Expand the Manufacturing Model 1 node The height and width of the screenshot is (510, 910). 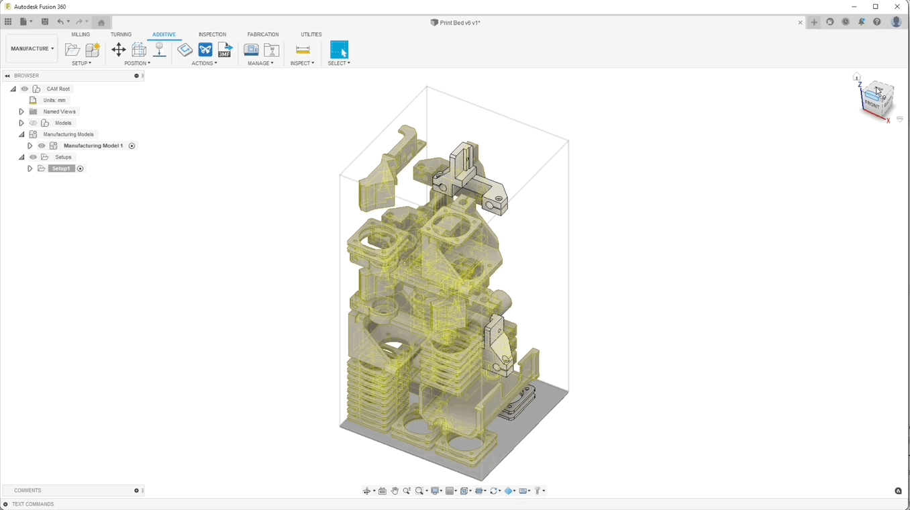point(30,146)
